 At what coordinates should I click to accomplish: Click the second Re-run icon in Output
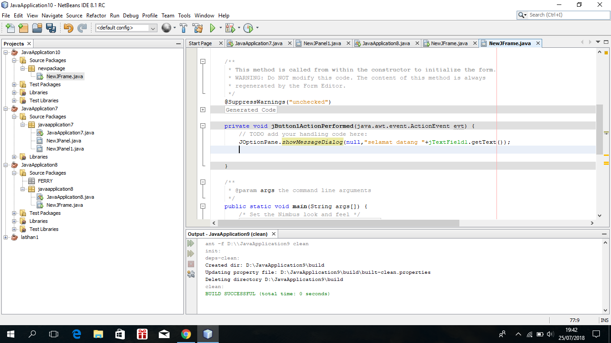click(x=191, y=254)
